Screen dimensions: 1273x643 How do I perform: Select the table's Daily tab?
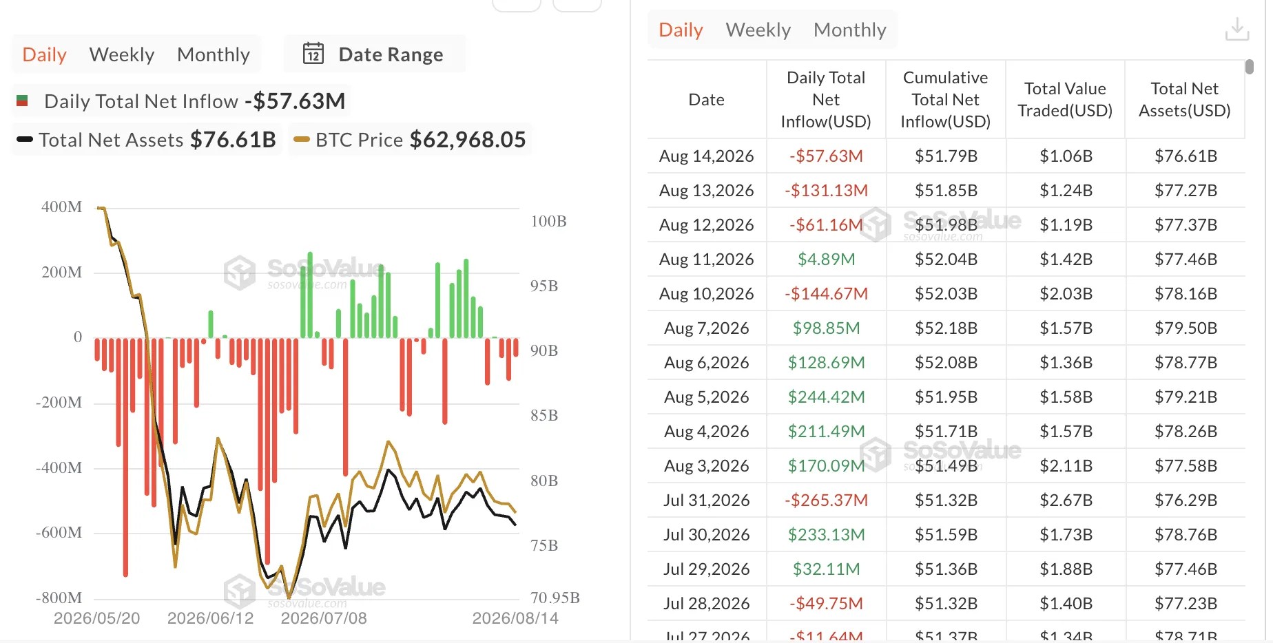pos(681,30)
